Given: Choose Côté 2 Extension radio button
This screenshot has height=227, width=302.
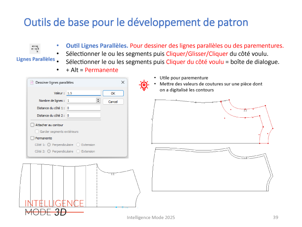Looking at the screenshot, I should tap(78, 151).
